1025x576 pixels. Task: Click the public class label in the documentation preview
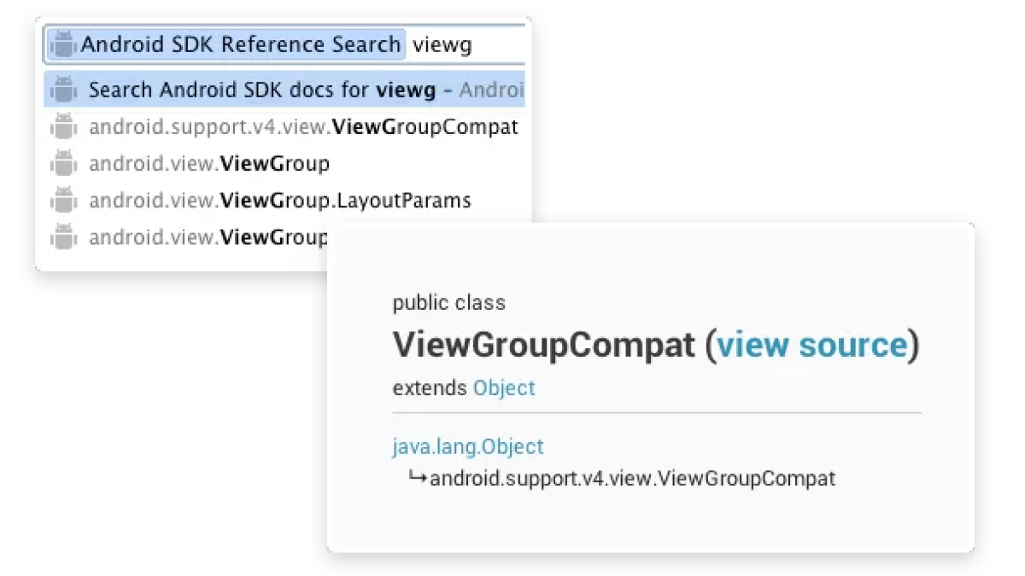[x=448, y=302]
